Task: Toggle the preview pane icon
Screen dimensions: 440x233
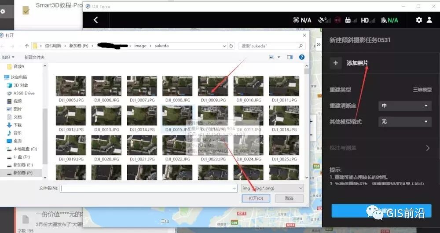Action: click(x=290, y=57)
